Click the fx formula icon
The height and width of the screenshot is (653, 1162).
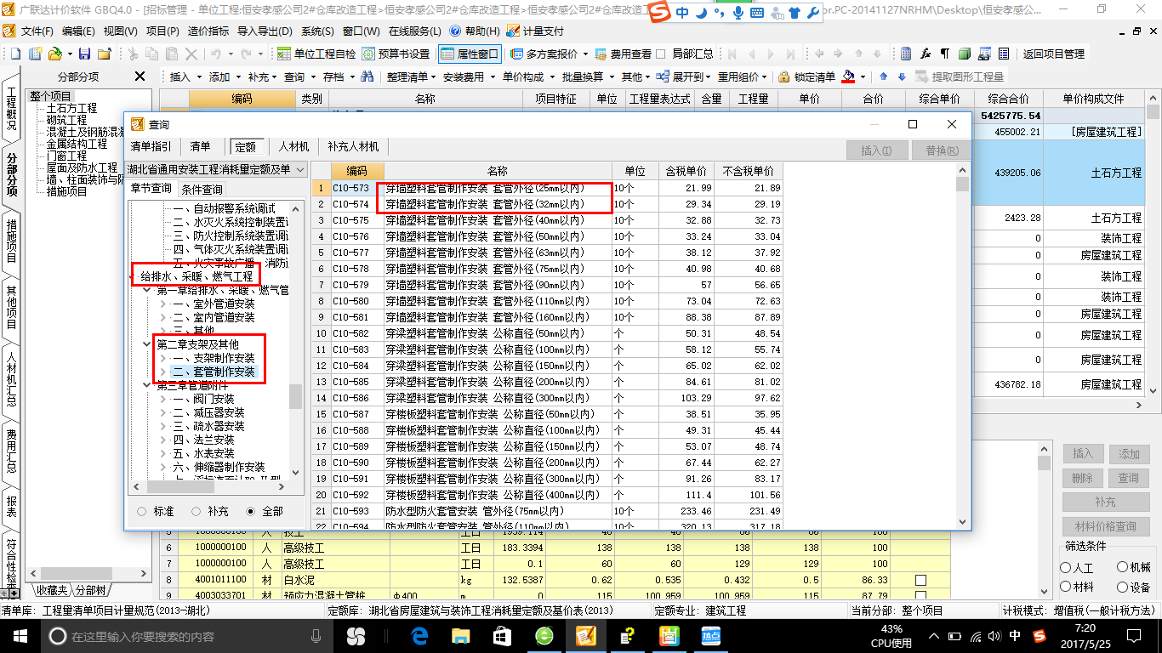click(925, 54)
